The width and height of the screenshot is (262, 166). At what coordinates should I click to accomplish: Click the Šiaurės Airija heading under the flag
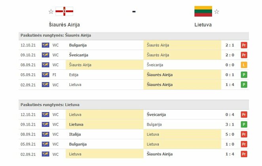[65, 25]
